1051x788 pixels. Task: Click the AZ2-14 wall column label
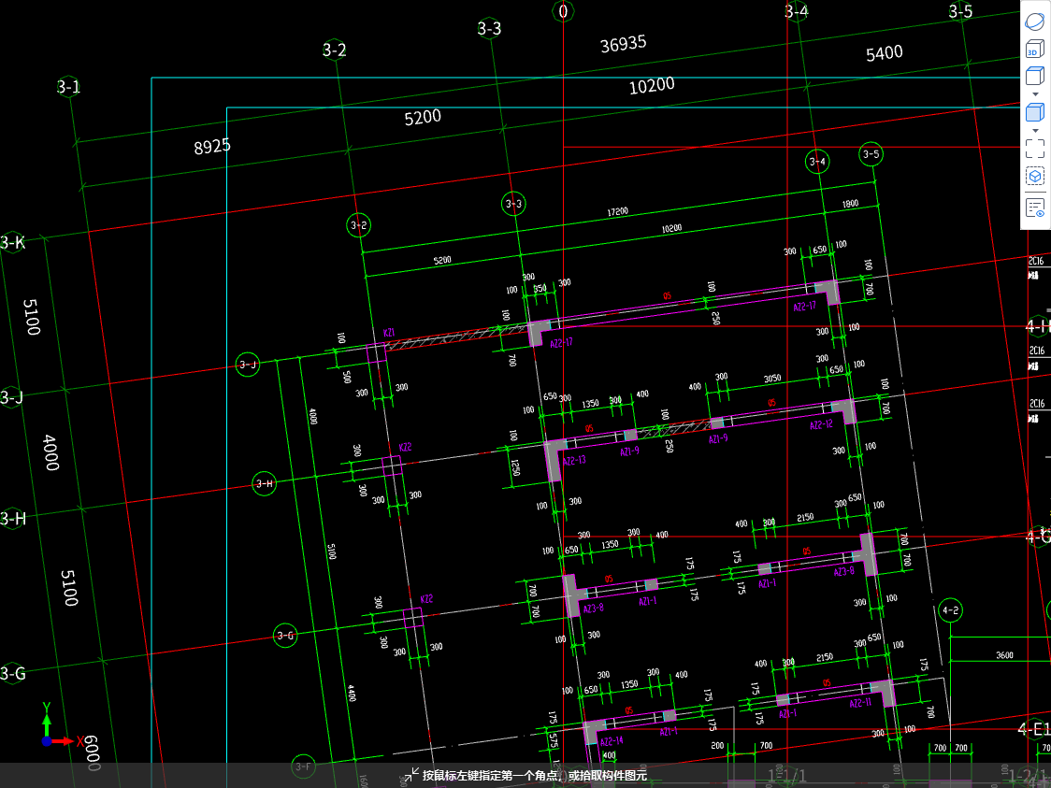612,741
